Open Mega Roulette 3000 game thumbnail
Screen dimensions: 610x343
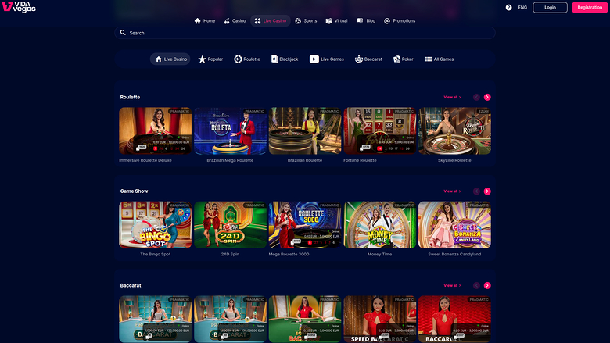pyautogui.click(x=305, y=225)
